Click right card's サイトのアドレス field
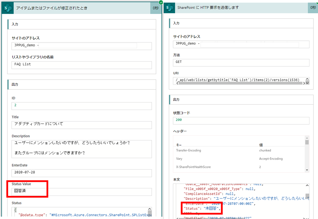Image resolution: width=318 pixels, height=219 pixels. coord(241,44)
